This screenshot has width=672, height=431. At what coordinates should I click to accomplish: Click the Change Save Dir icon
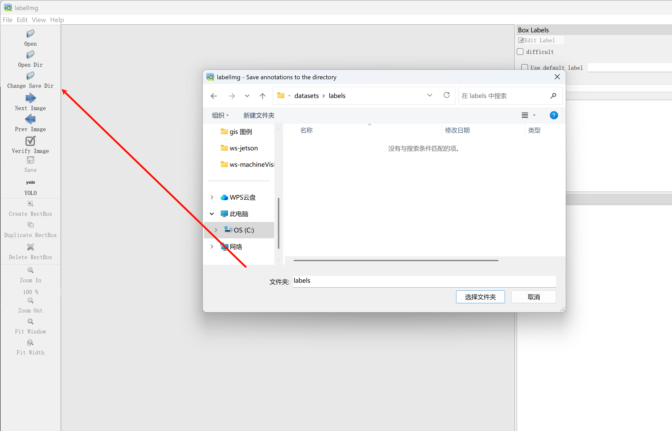[30, 76]
